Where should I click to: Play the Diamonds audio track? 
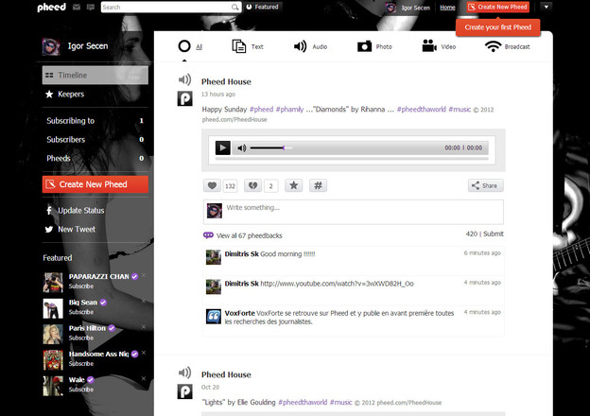point(223,147)
